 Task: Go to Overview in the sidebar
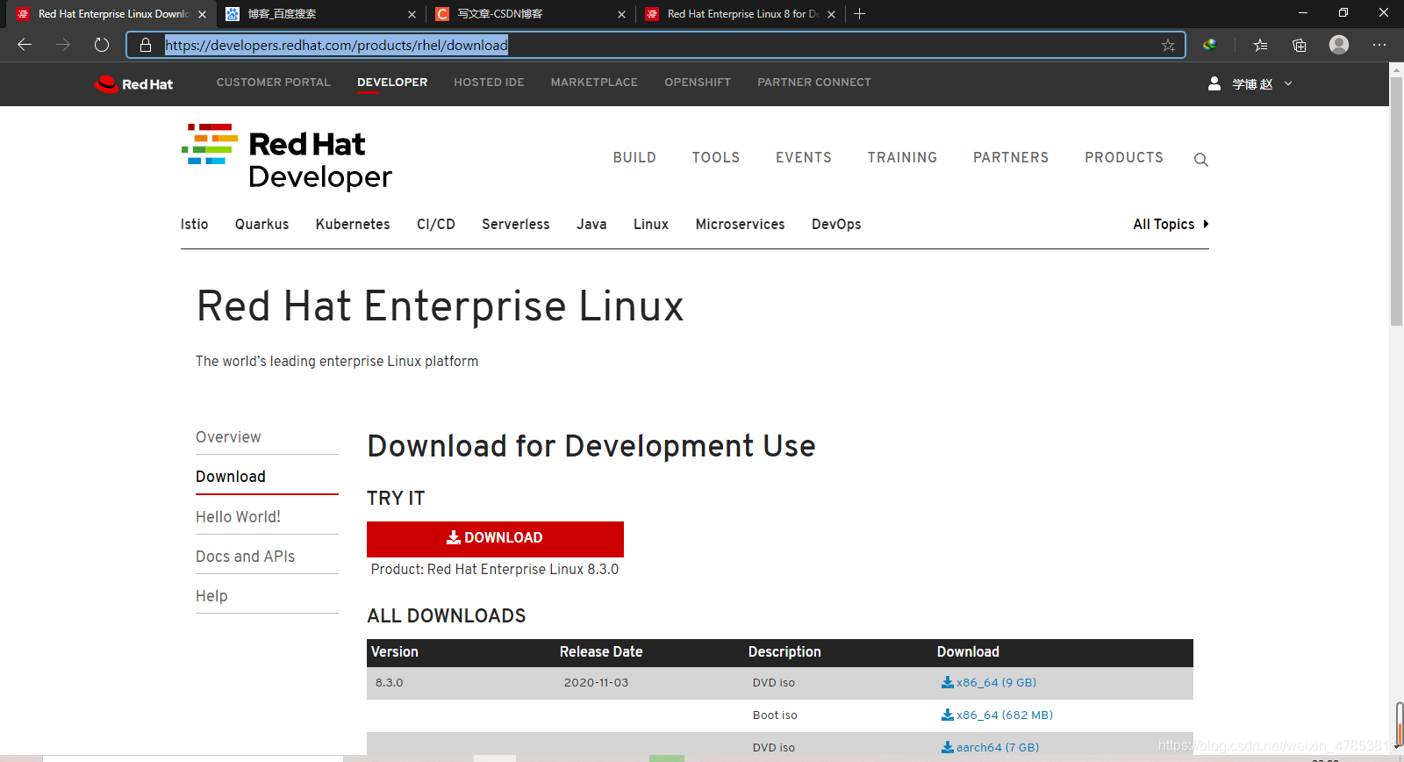[228, 437]
